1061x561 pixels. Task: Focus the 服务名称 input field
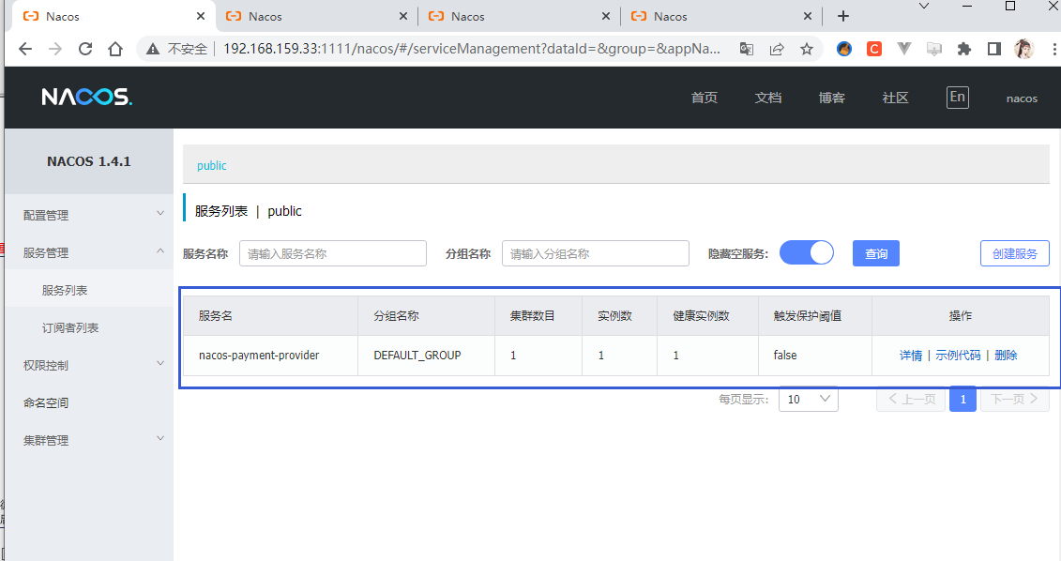(x=333, y=253)
